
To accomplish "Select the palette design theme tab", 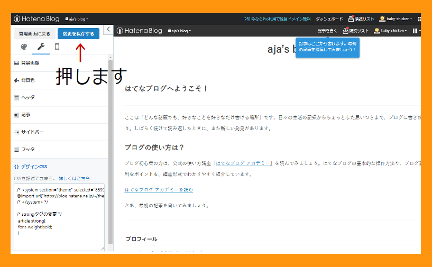I will pyautogui.click(x=24, y=47).
